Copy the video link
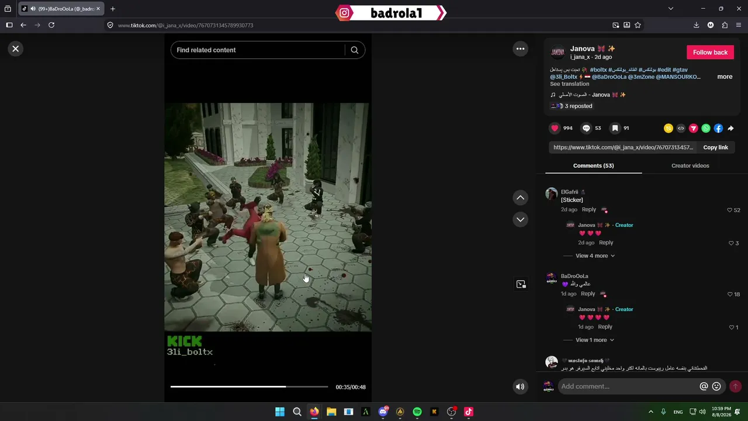 [715, 147]
